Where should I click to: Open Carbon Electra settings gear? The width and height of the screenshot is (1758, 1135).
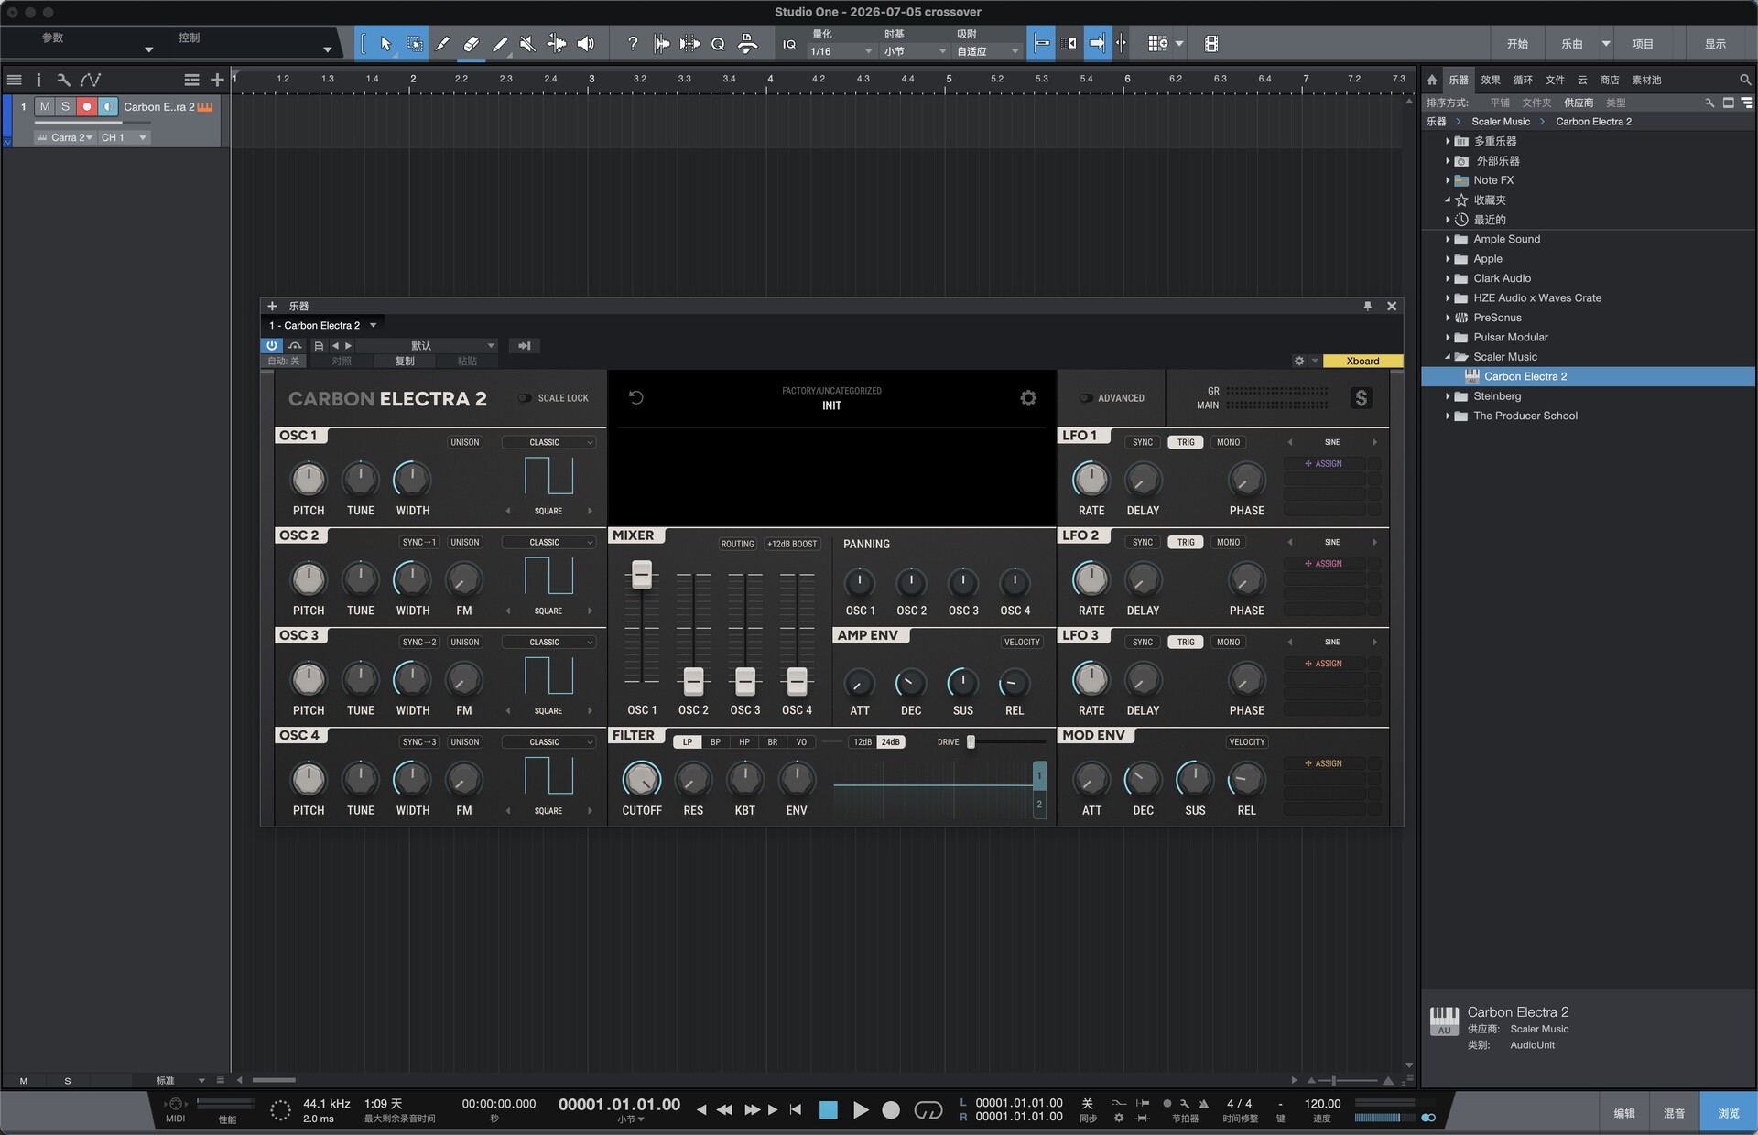(1028, 398)
